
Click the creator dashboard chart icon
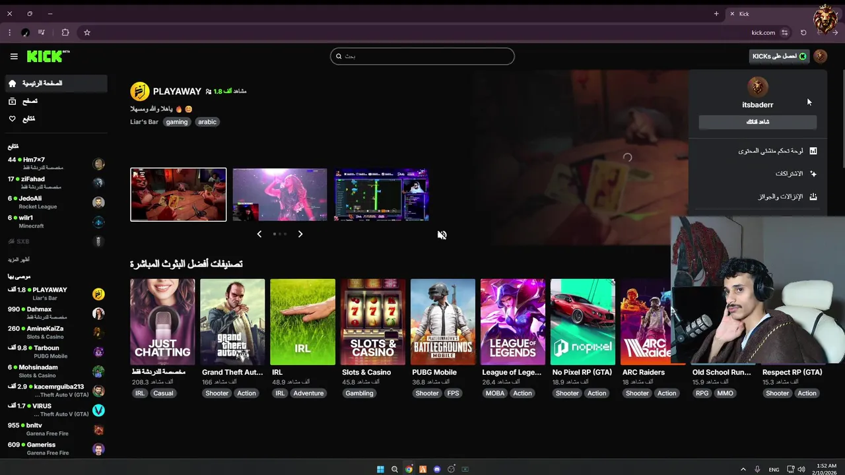(x=813, y=151)
